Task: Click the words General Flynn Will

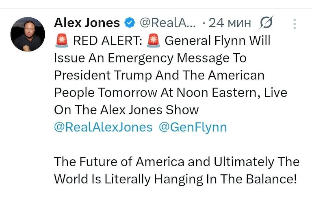Action: 217,41
